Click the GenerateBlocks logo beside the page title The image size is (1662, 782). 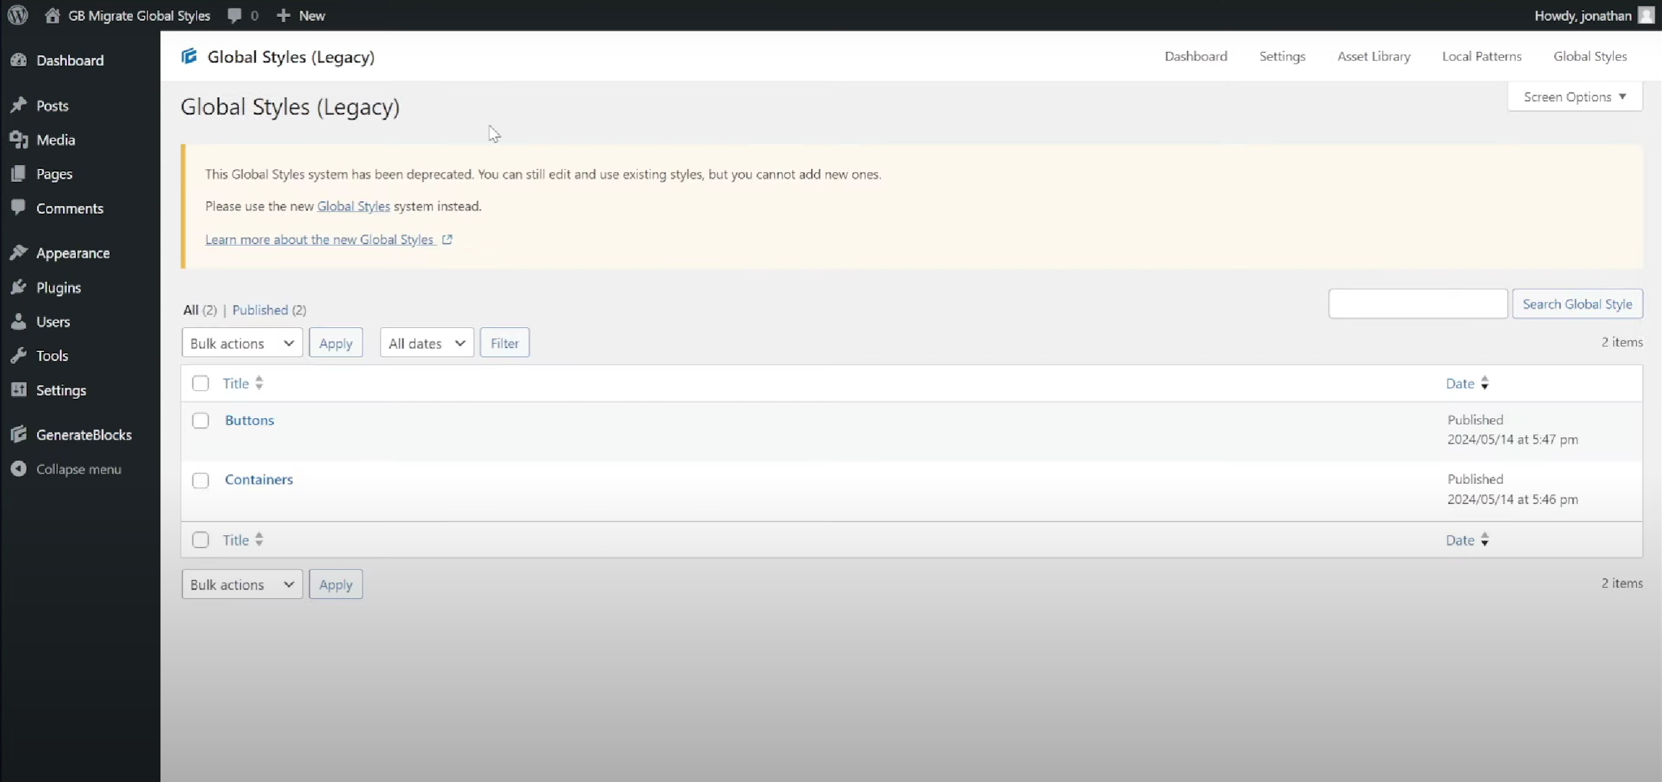188,56
